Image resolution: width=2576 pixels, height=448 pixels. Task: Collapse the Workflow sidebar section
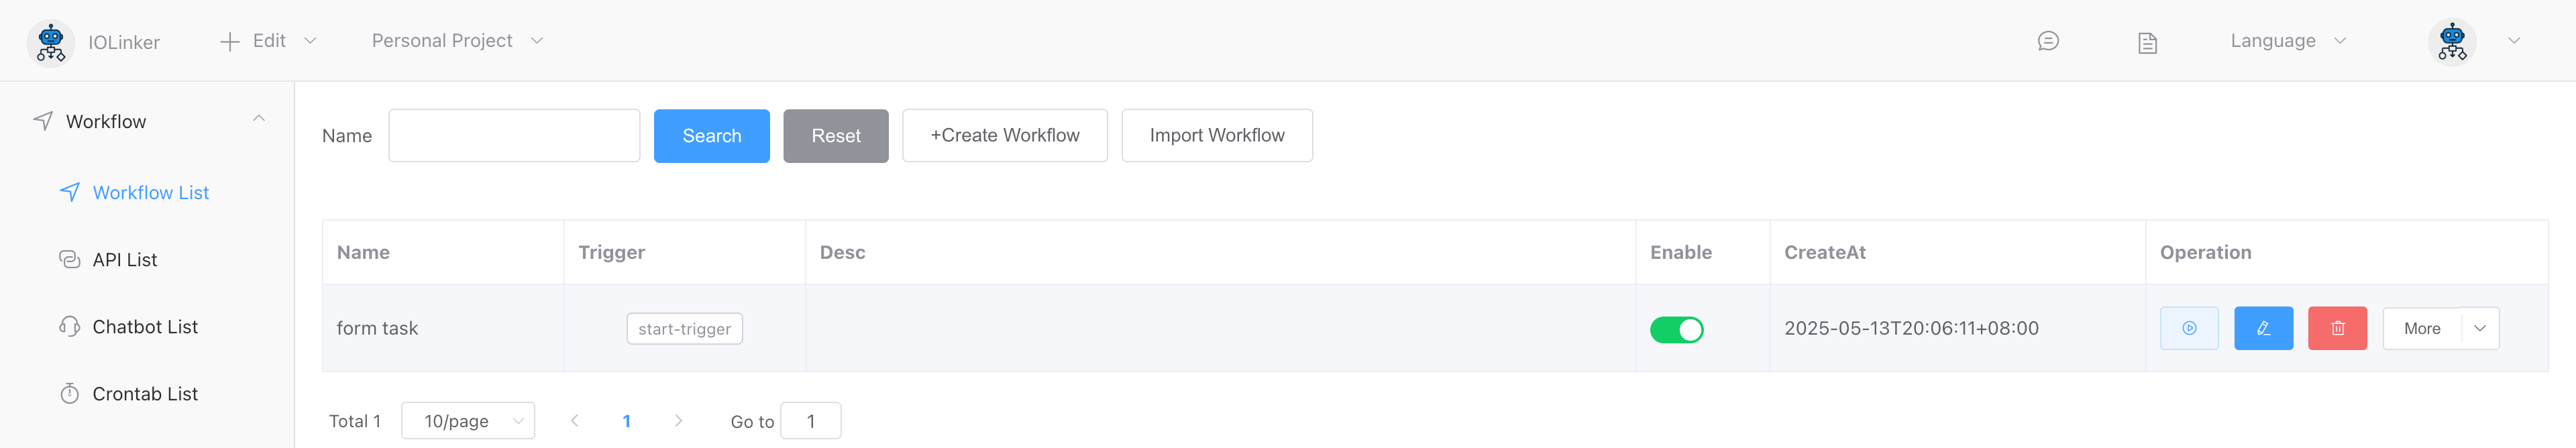coord(259,120)
